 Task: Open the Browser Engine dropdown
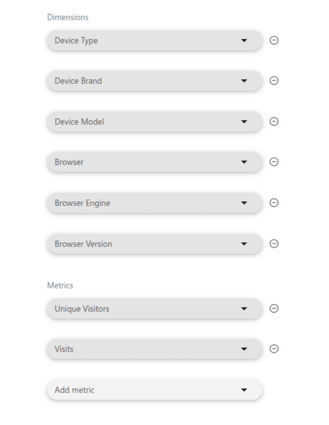[154, 203]
